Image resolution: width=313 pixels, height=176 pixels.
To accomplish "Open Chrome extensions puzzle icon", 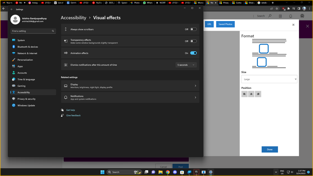I will coord(289,8).
